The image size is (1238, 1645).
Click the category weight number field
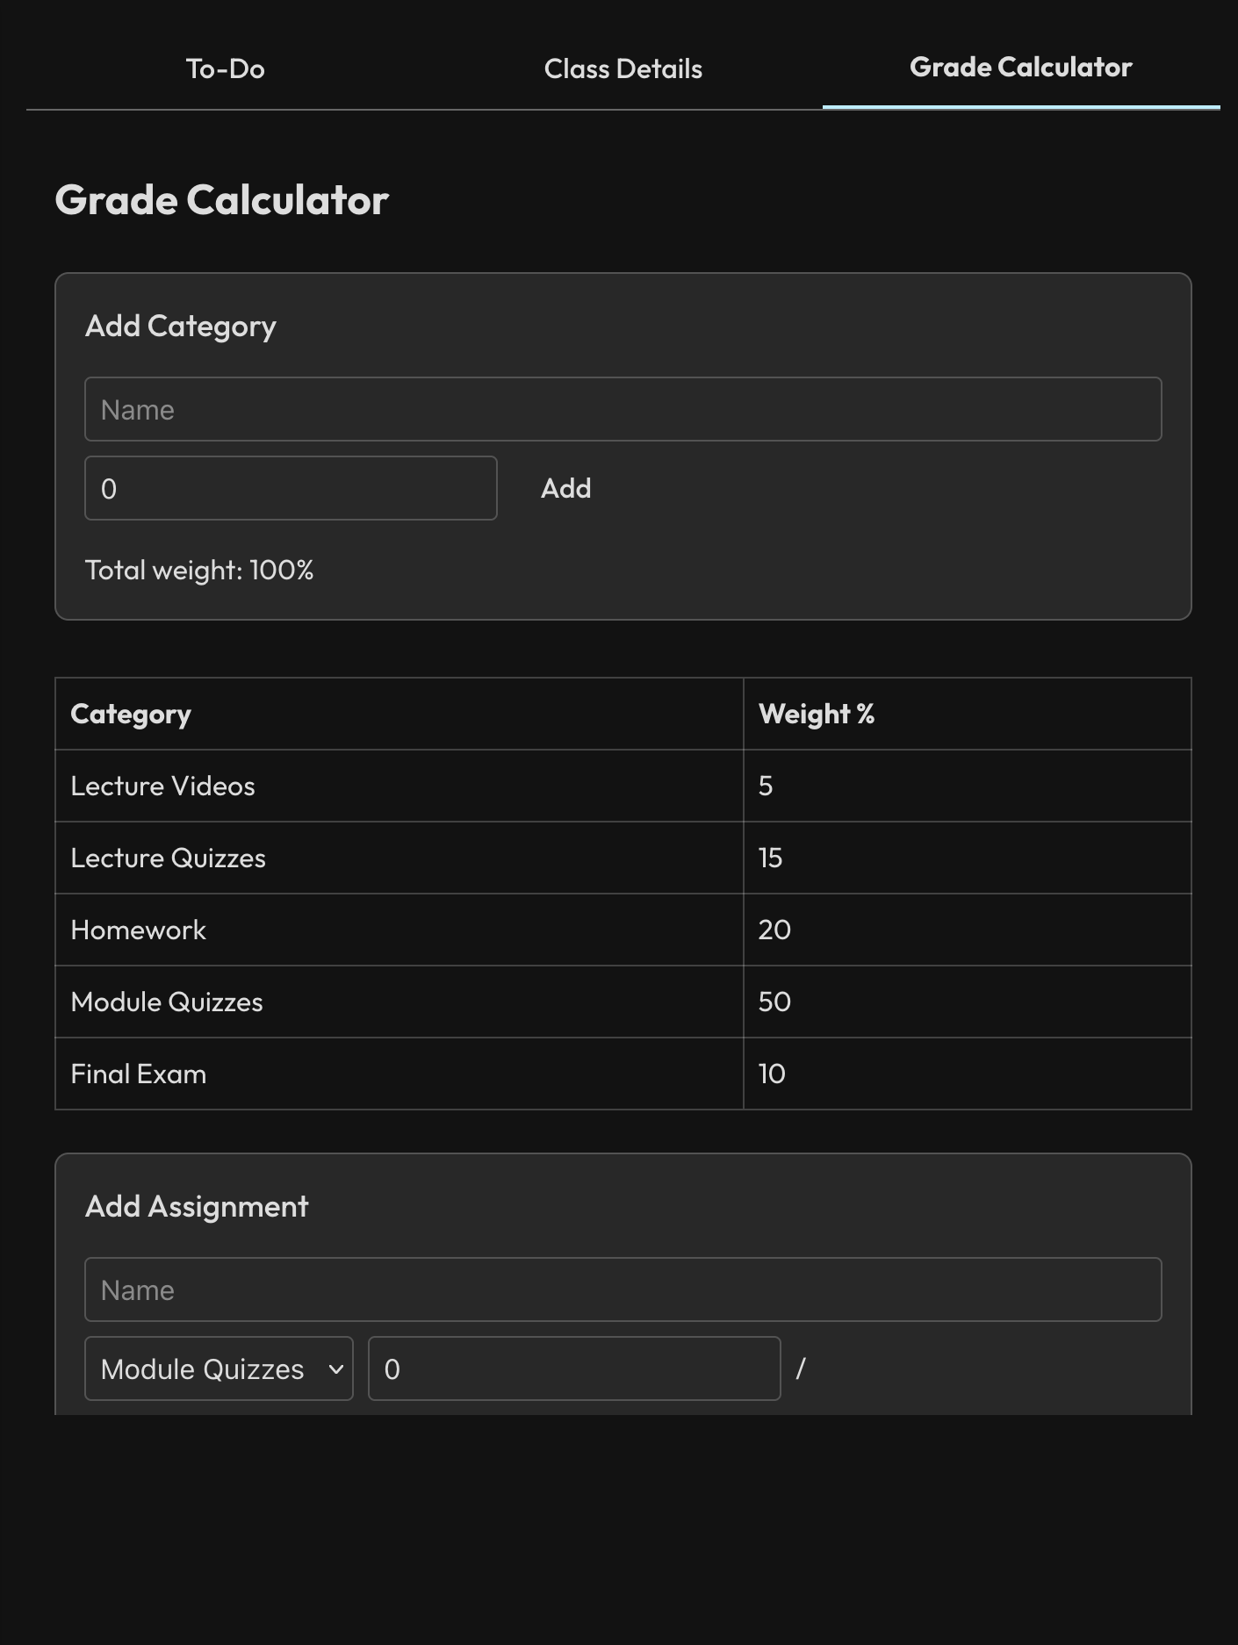291,488
